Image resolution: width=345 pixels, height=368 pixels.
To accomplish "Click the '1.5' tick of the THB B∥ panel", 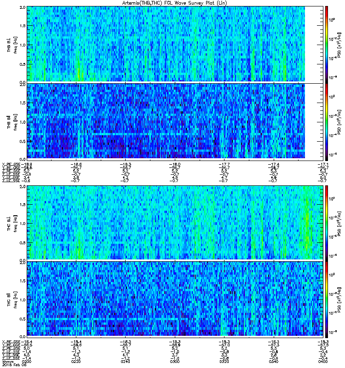I will coord(23,103).
